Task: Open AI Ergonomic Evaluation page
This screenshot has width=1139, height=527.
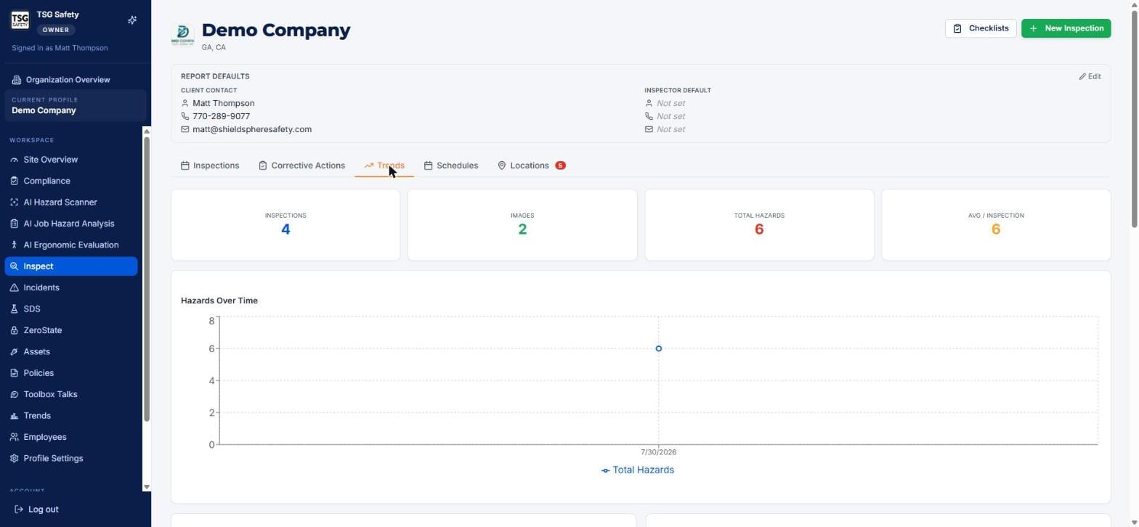Action: pyautogui.click(x=71, y=245)
